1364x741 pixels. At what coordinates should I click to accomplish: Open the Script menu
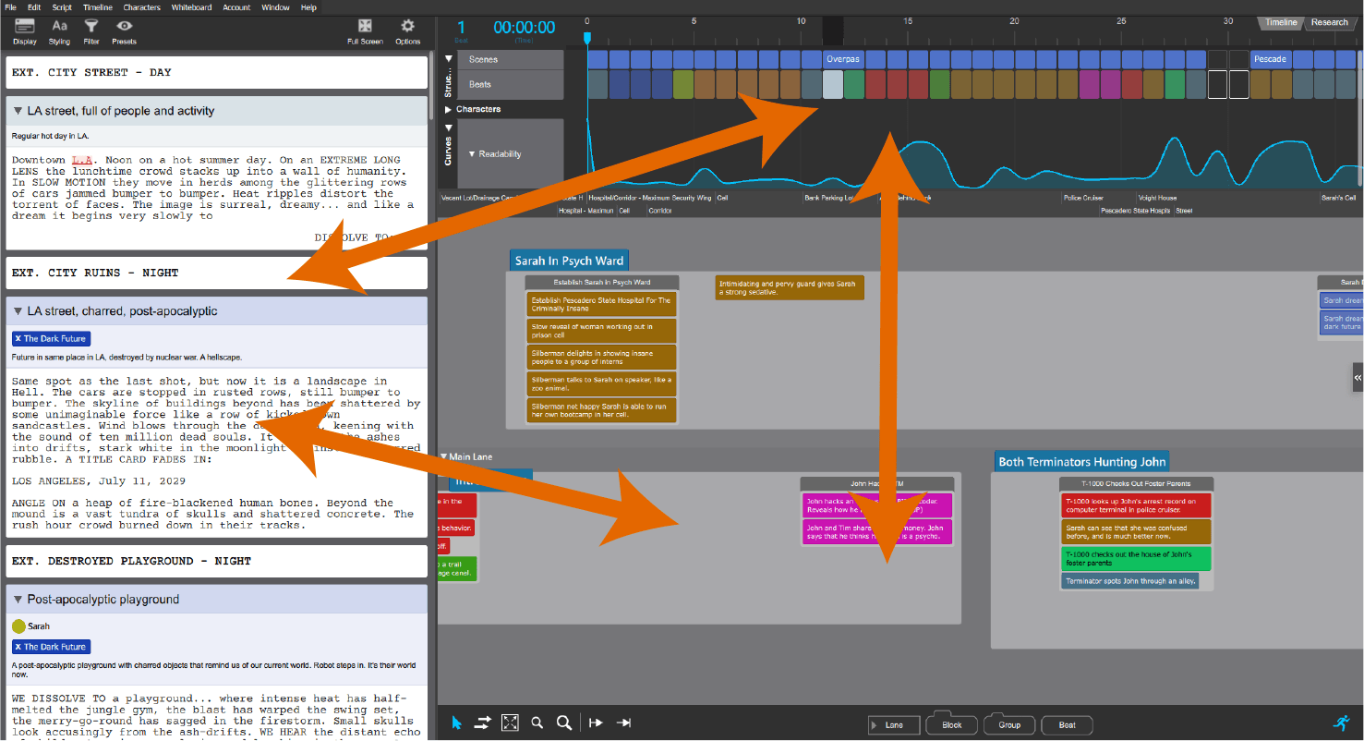[62, 7]
